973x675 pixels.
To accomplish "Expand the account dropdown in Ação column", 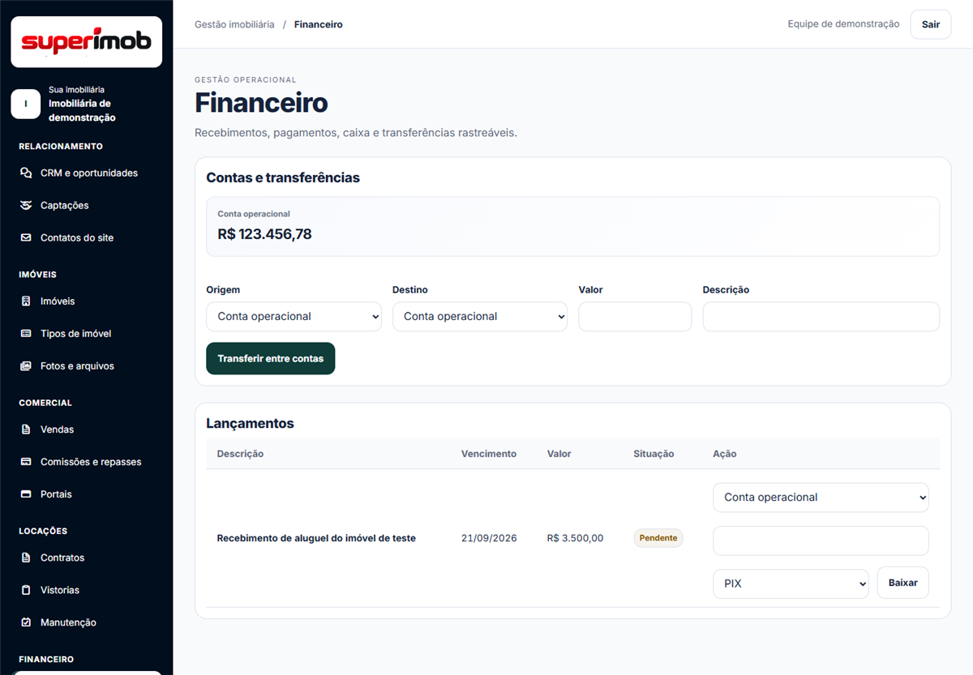I will 821,497.
